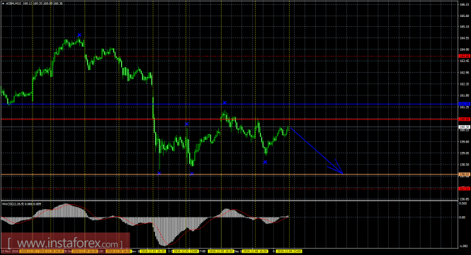The width and height of the screenshot is (471, 255).
Task: Select the thick blue horizontal level line
Action: click(x=229, y=105)
